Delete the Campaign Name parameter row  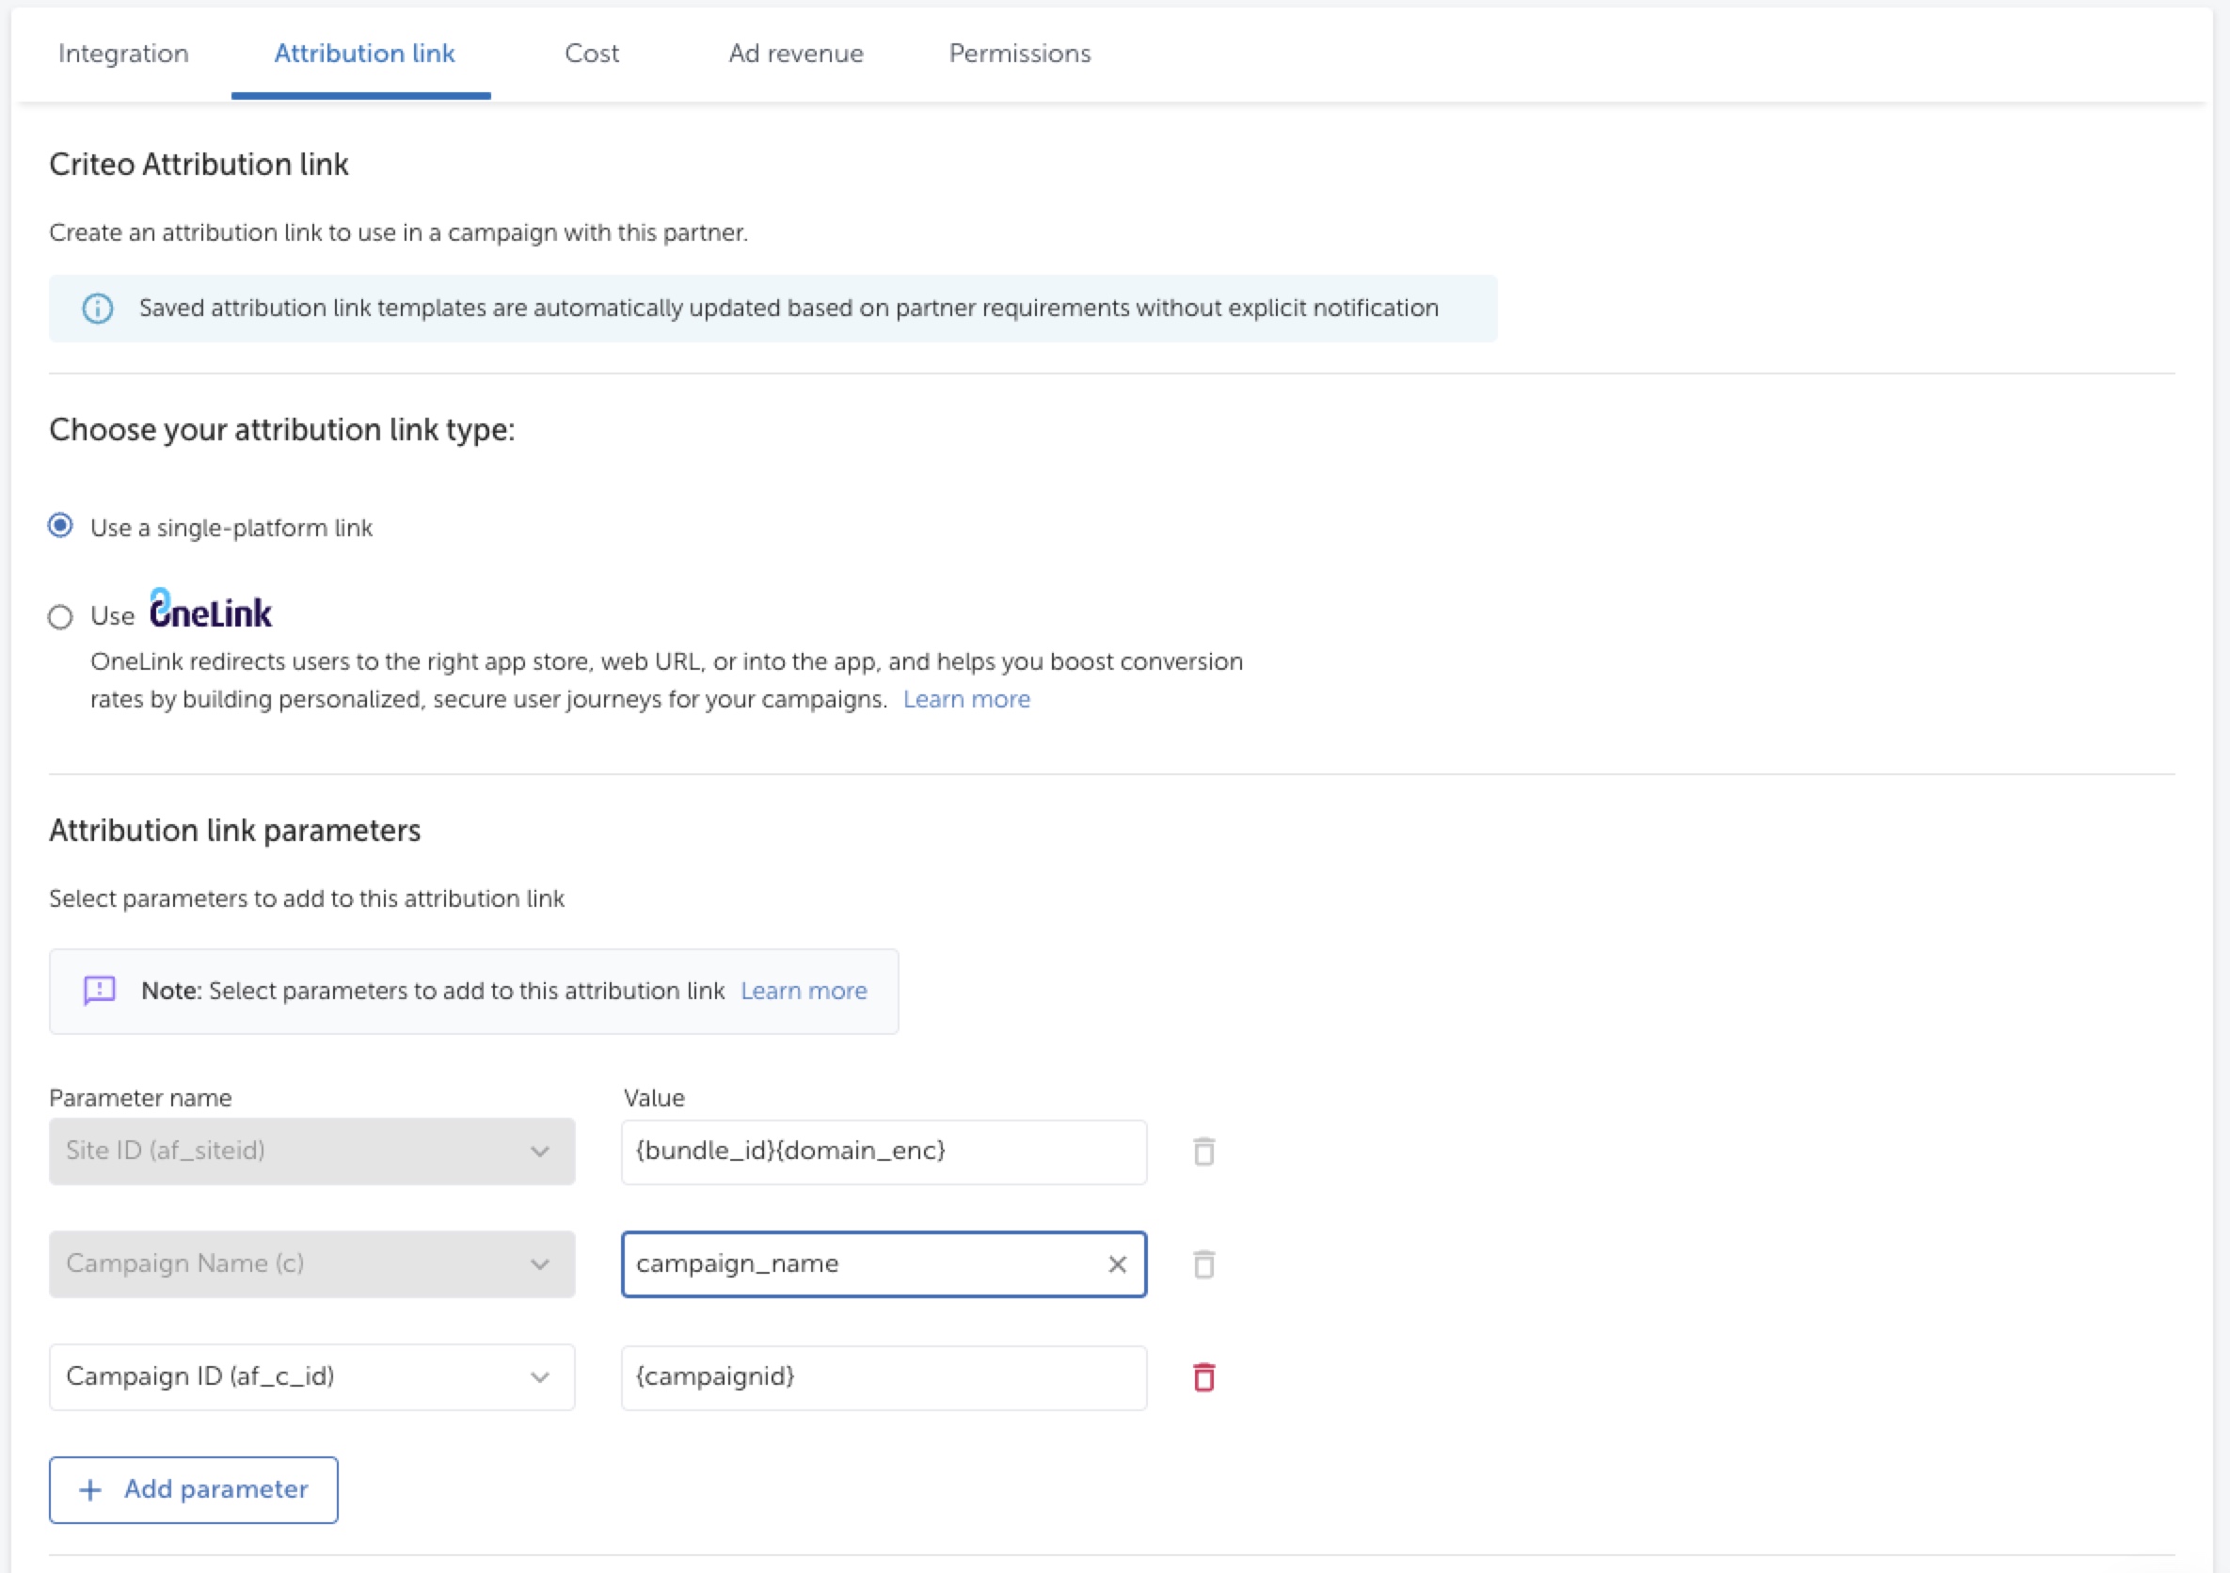[x=1203, y=1264]
